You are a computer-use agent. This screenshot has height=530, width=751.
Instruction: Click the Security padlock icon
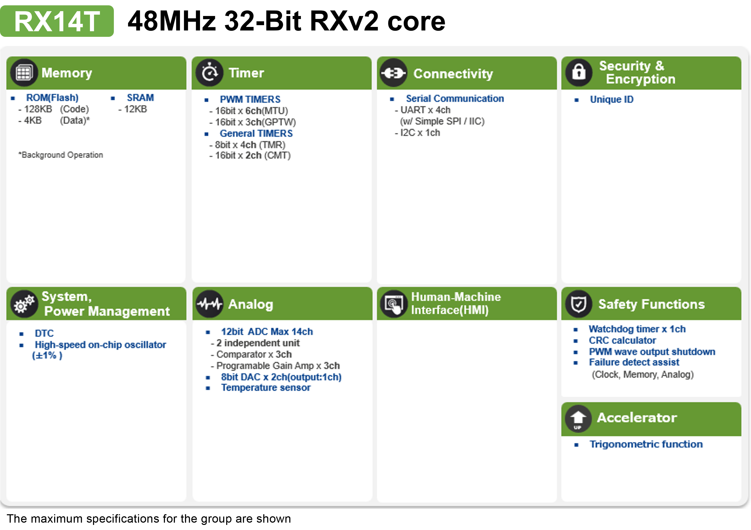(579, 72)
